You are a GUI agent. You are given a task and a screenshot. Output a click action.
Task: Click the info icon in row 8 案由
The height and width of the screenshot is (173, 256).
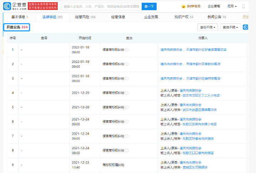[127, 150]
